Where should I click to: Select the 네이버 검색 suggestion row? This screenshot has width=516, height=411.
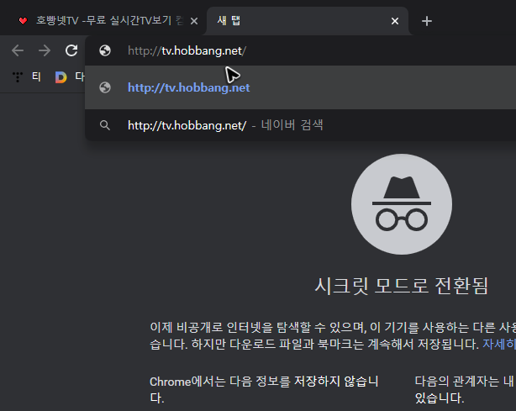coord(301,125)
